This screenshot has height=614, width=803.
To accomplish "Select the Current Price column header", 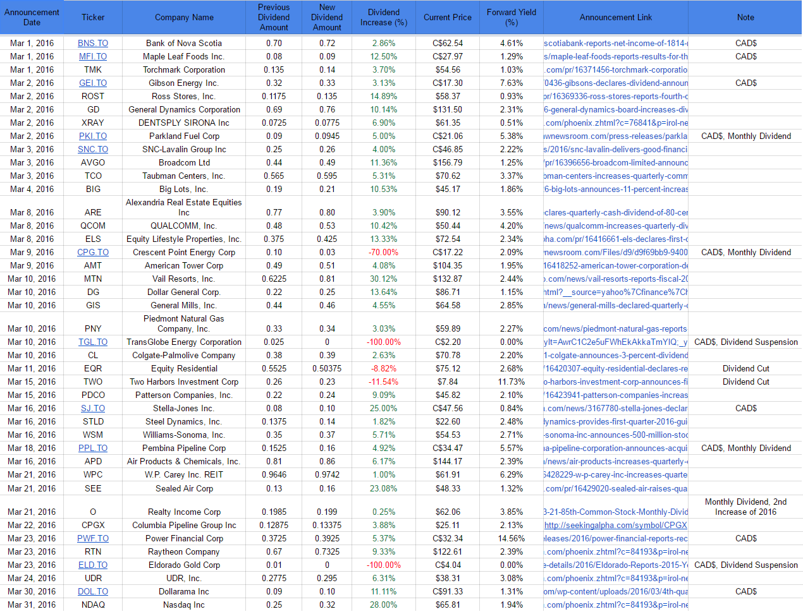I will pyautogui.click(x=448, y=17).
